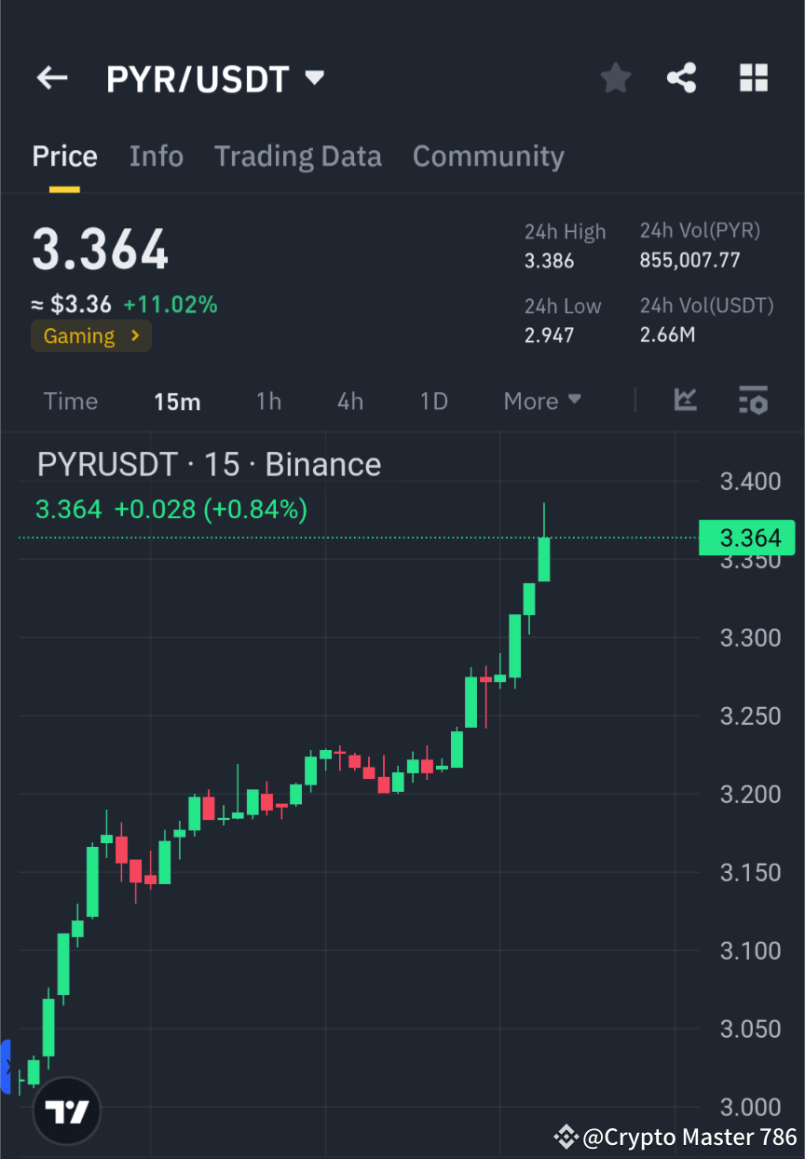Switch to the 1D timeframe
Image resolution: width=805 pixels, height=1159 pixels.
coord(433,401)
